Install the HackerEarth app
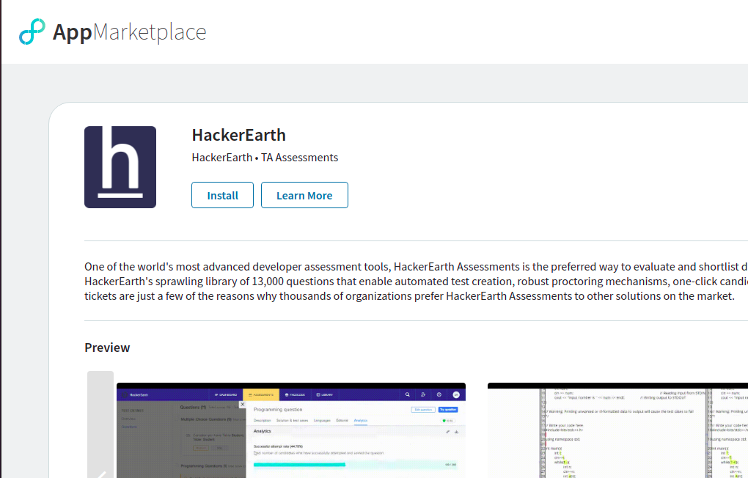The height and width of the screenshot is (478, 748). coord(222,195)
